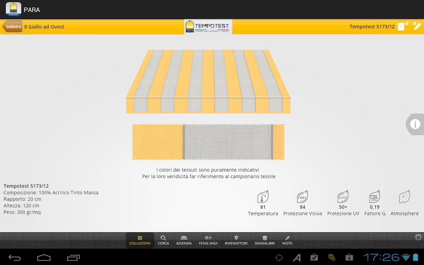
Task: Open the info panel side tab
Action: pos(415,124)
